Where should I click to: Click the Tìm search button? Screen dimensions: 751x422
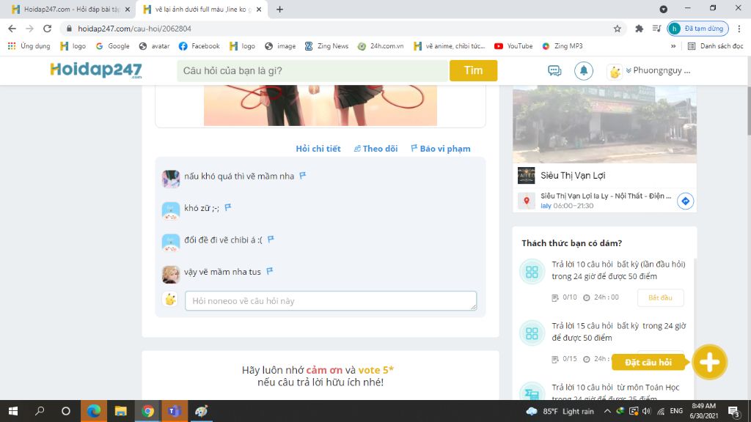pyautogui.click(x=473, y=71)
